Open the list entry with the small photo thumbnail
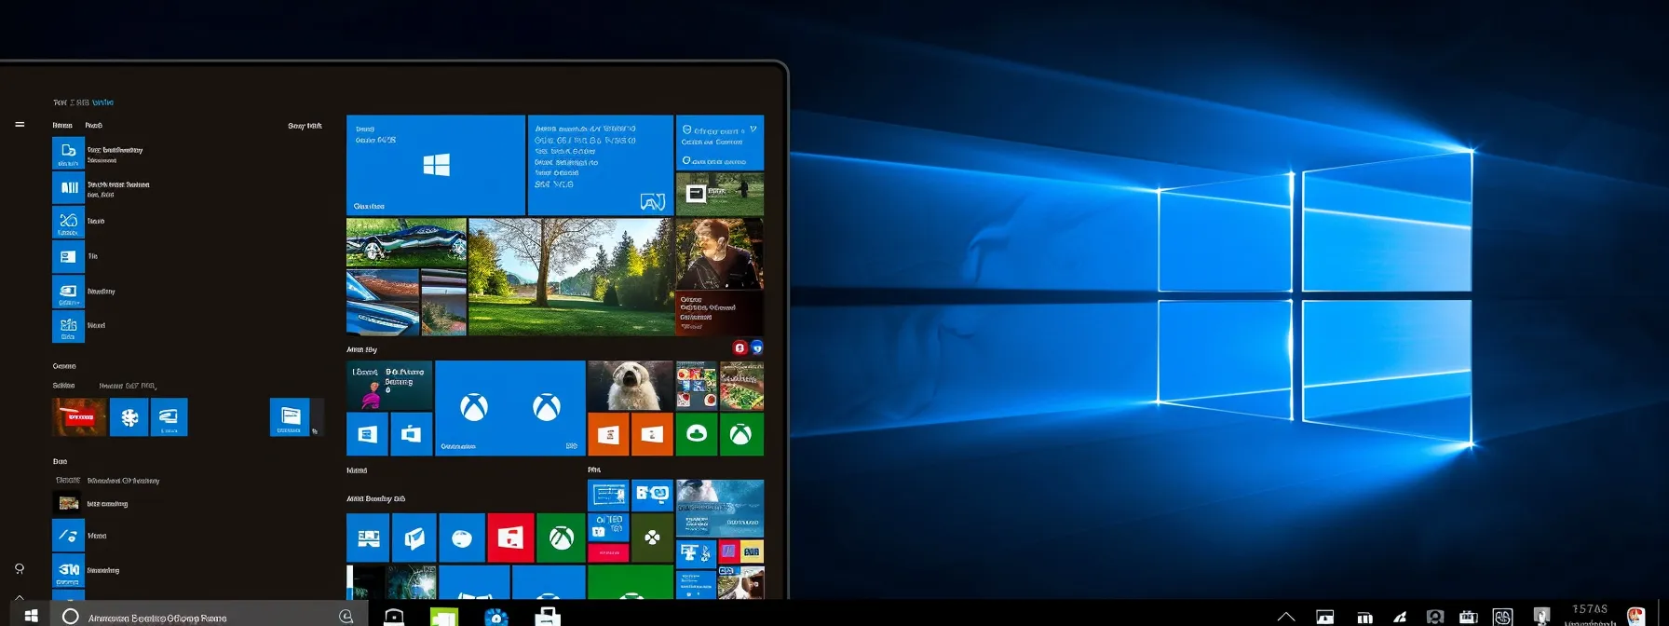This screenshot has height=626, width=1669. pos(68,503)
